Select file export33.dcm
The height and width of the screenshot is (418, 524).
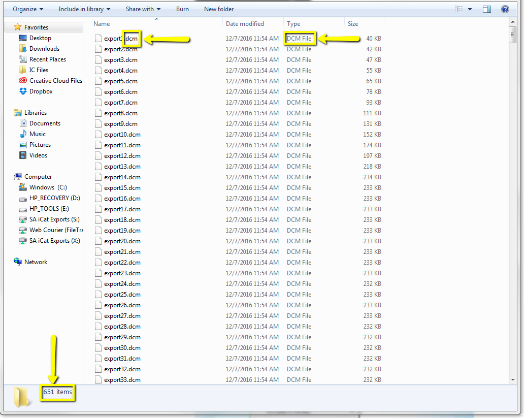(122, 380)
